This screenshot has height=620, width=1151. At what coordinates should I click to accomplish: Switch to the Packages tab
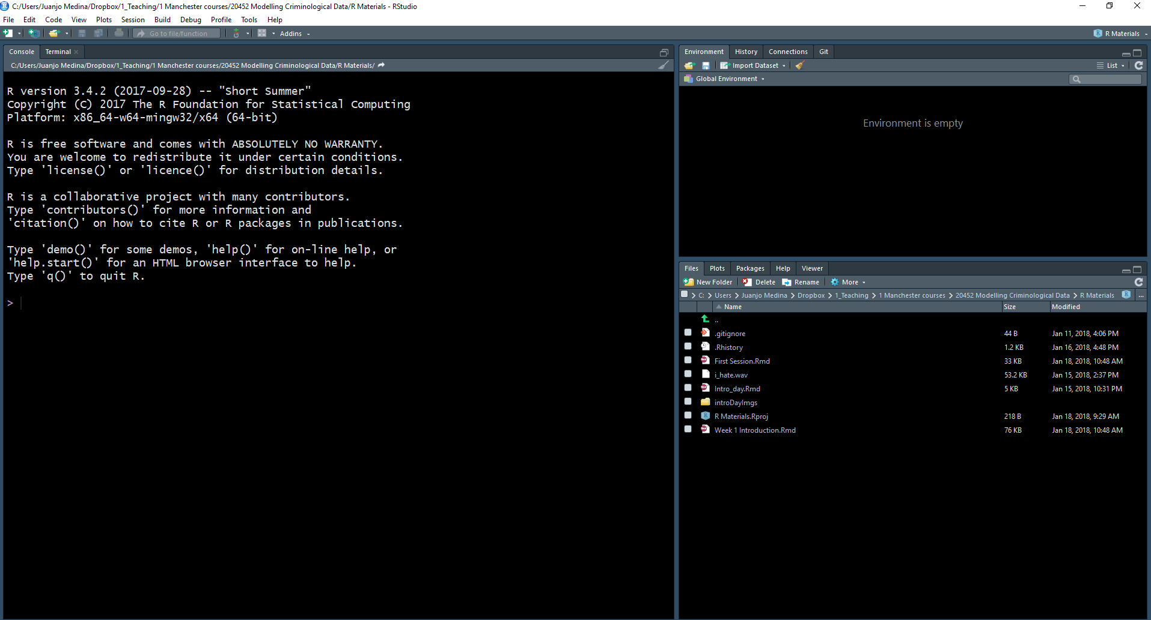(x=750, y=268)
